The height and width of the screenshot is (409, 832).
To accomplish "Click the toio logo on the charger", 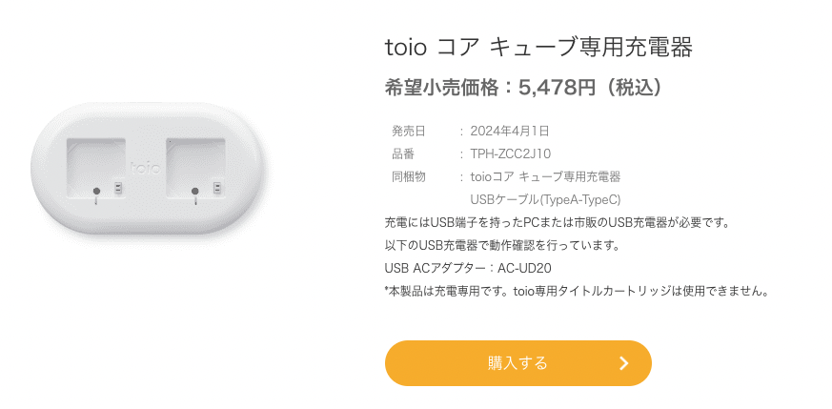I will (x=146, y=168).
